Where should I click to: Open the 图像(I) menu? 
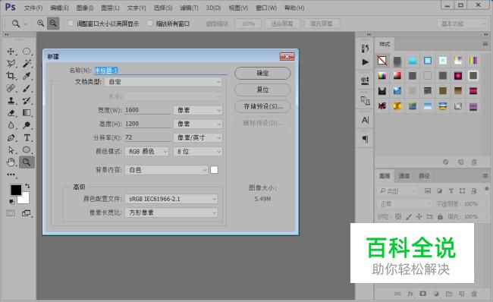click(x=85, y=8)
